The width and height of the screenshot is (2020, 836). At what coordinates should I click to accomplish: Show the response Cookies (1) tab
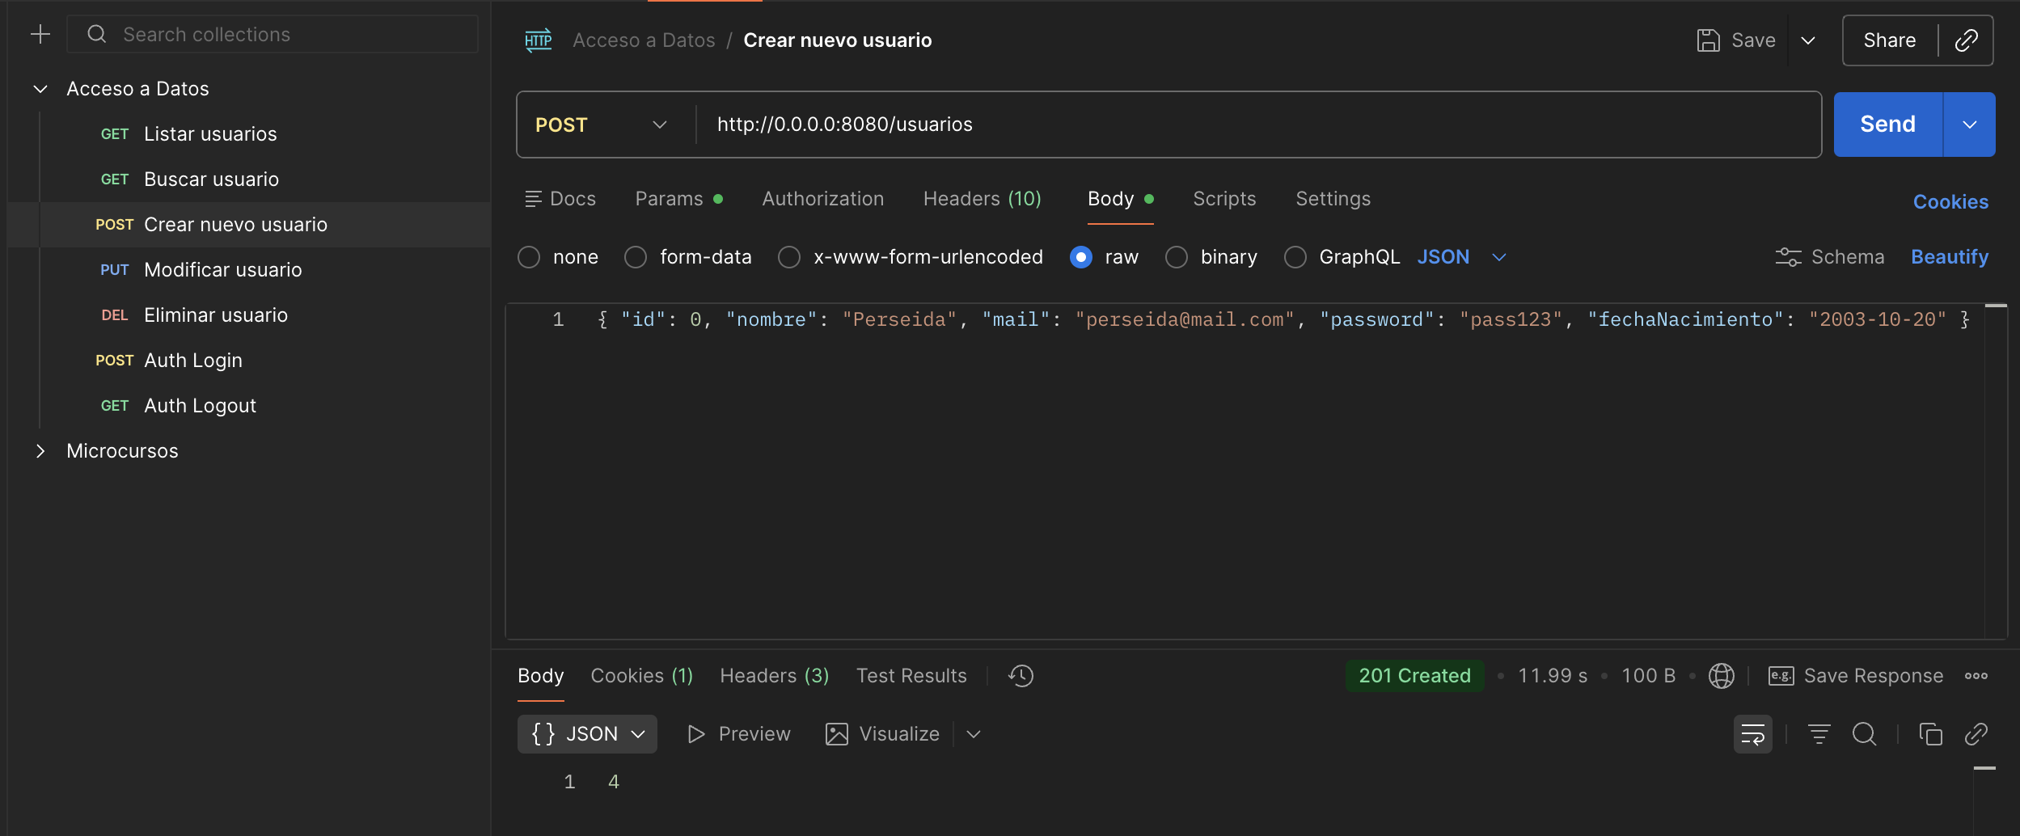642,676
